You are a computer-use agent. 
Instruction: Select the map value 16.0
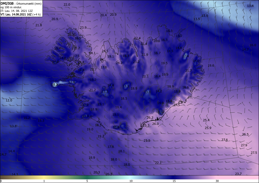pos(253,45)
